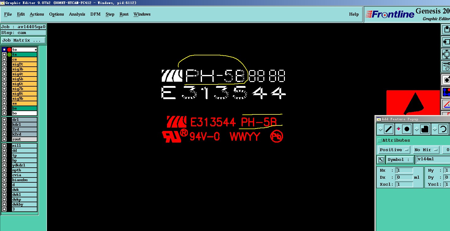This screenshot has height=231, width=450.
Task: Toggle display checkbox for layer rout
Action: click(4, 139)
